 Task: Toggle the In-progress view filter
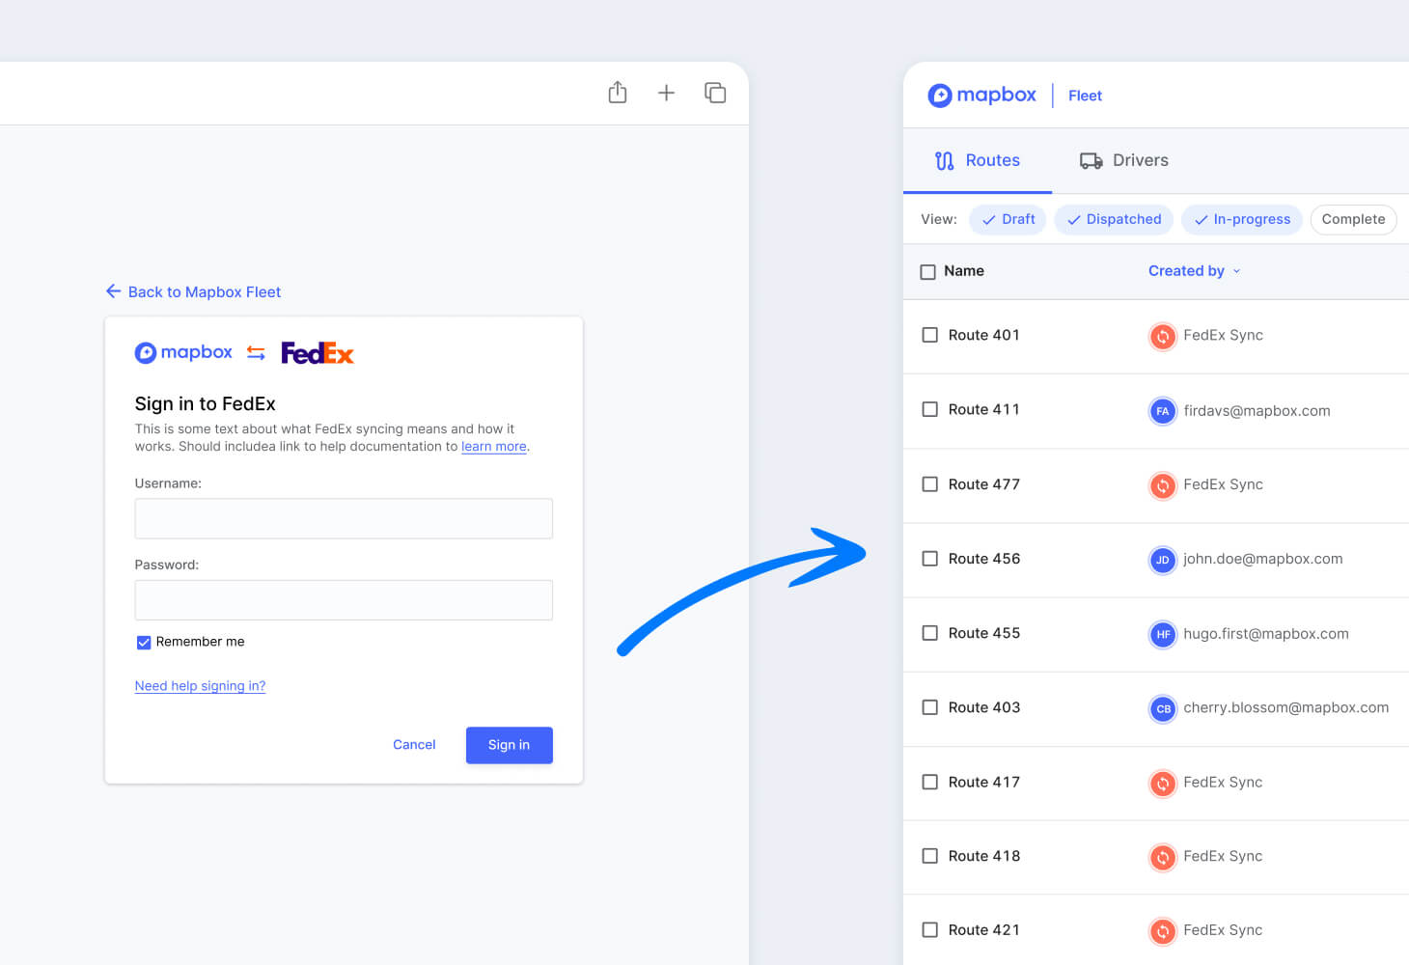[x=1242, y=219]
